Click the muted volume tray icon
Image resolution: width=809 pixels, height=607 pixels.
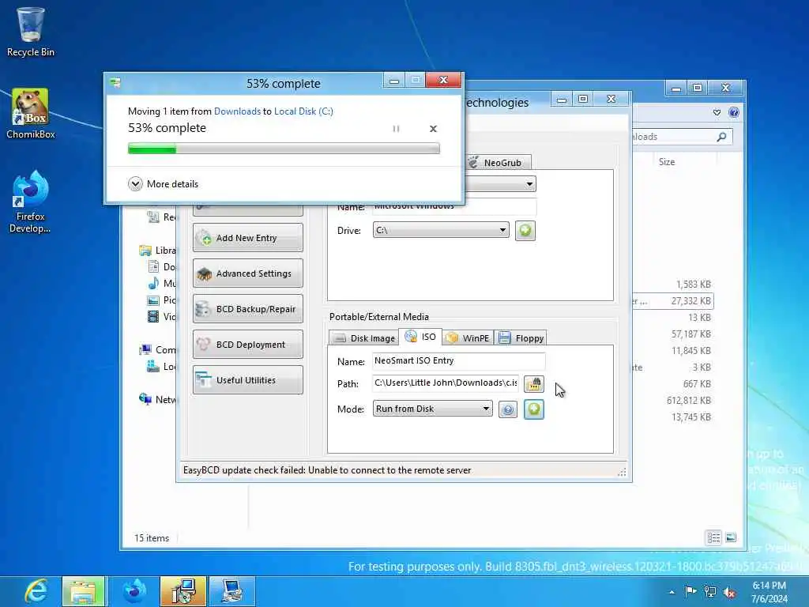point(729,593)
